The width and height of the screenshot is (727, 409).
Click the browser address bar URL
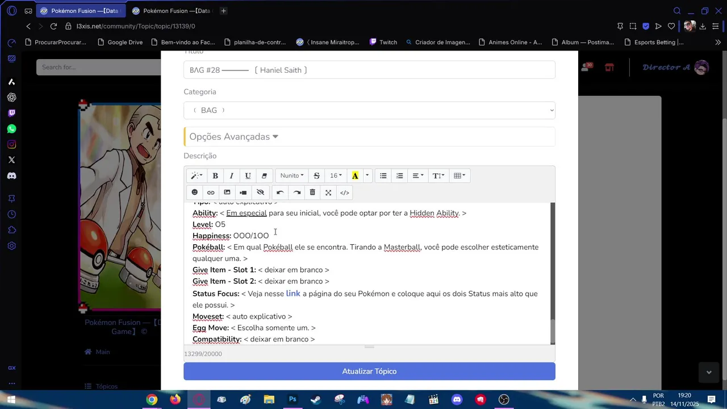click(136, 26)
